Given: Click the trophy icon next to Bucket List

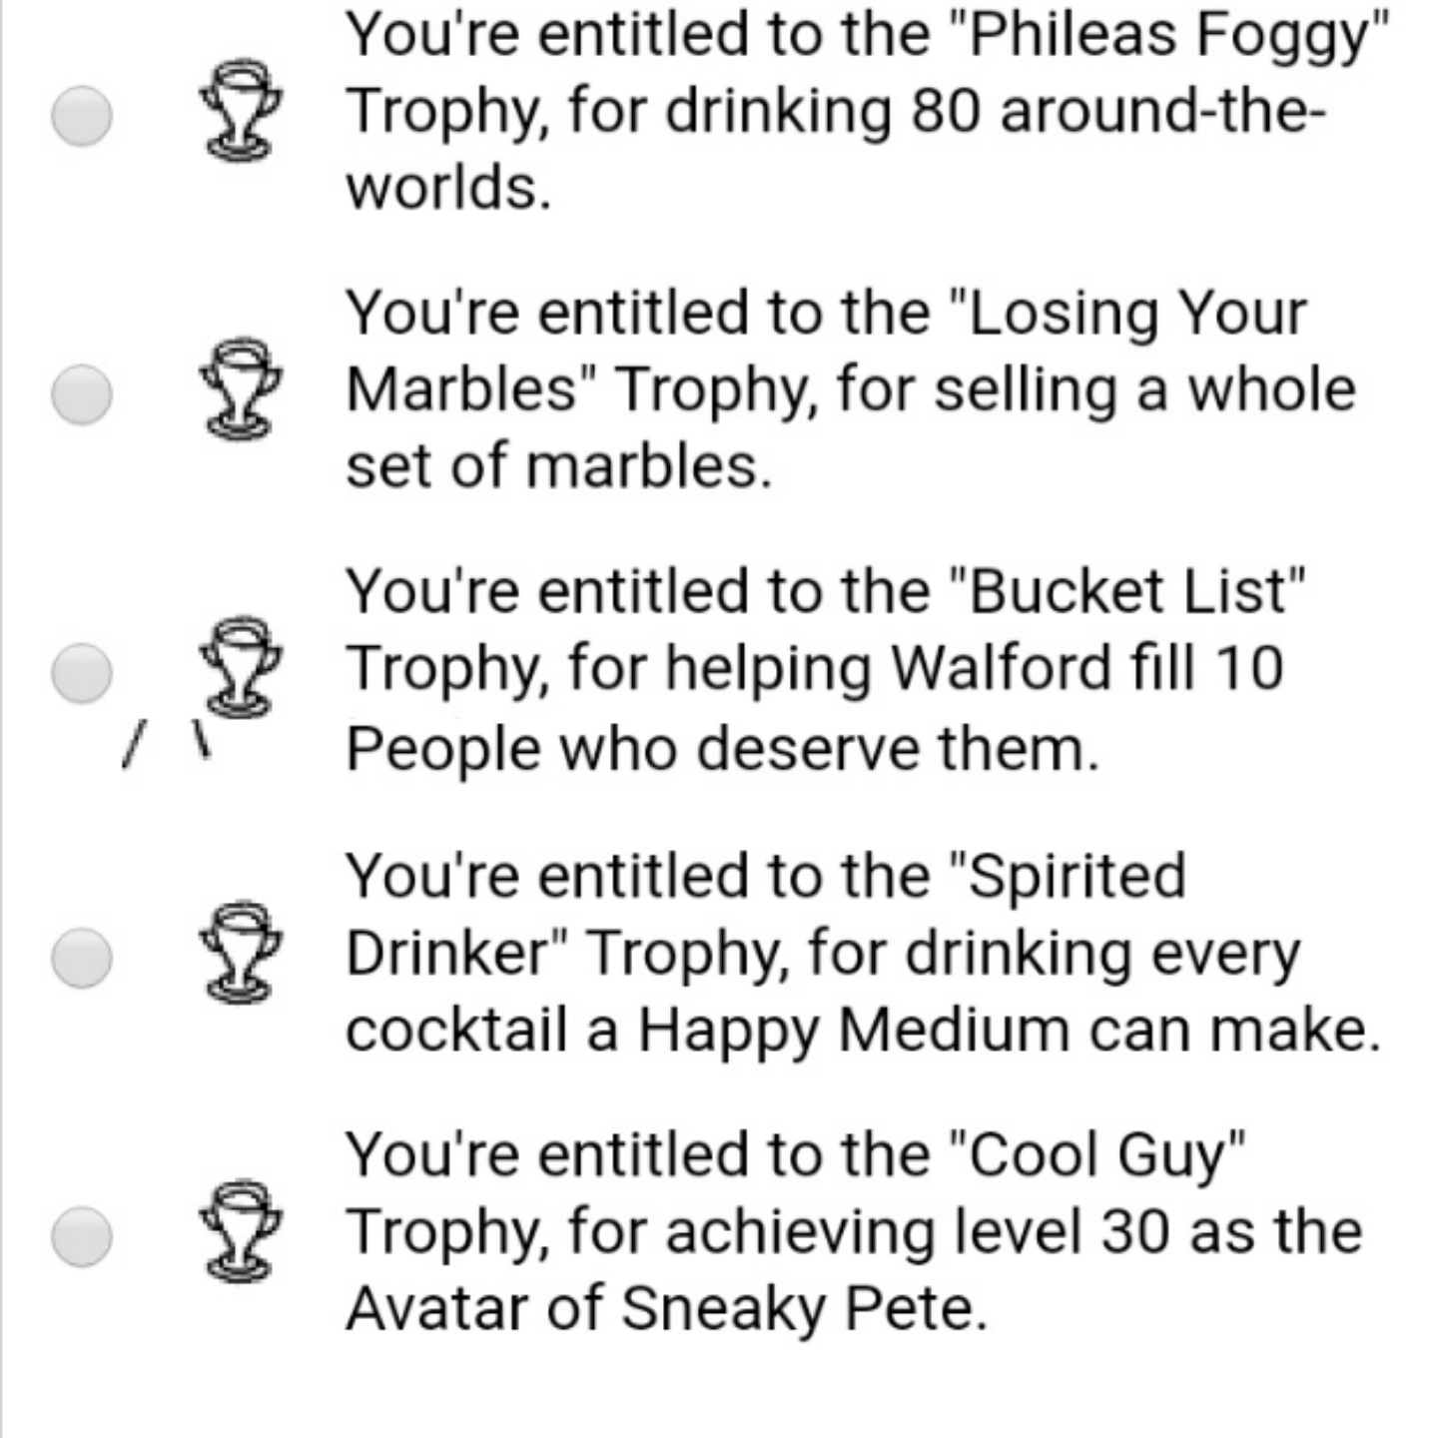Looking at the screenshot, I should 240,664.
